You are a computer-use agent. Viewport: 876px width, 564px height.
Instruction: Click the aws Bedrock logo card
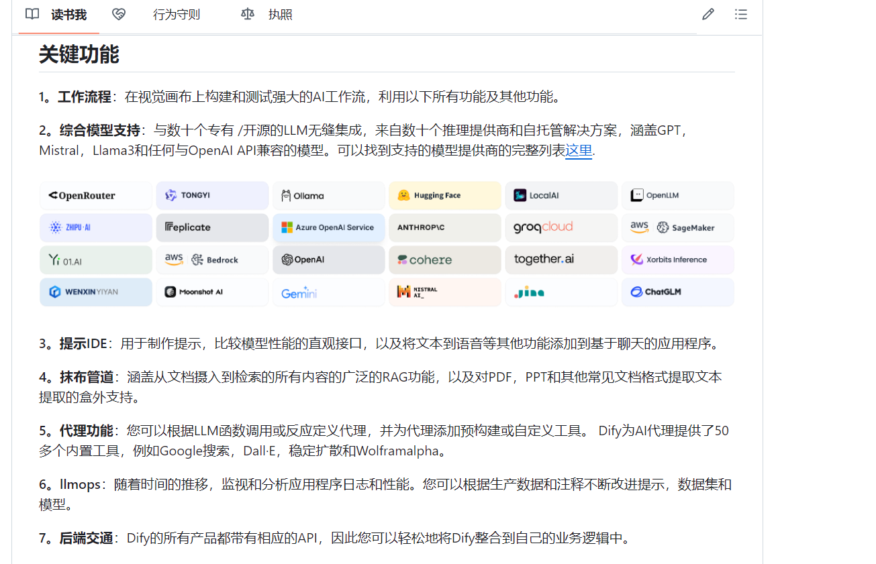tap(212, 260)
